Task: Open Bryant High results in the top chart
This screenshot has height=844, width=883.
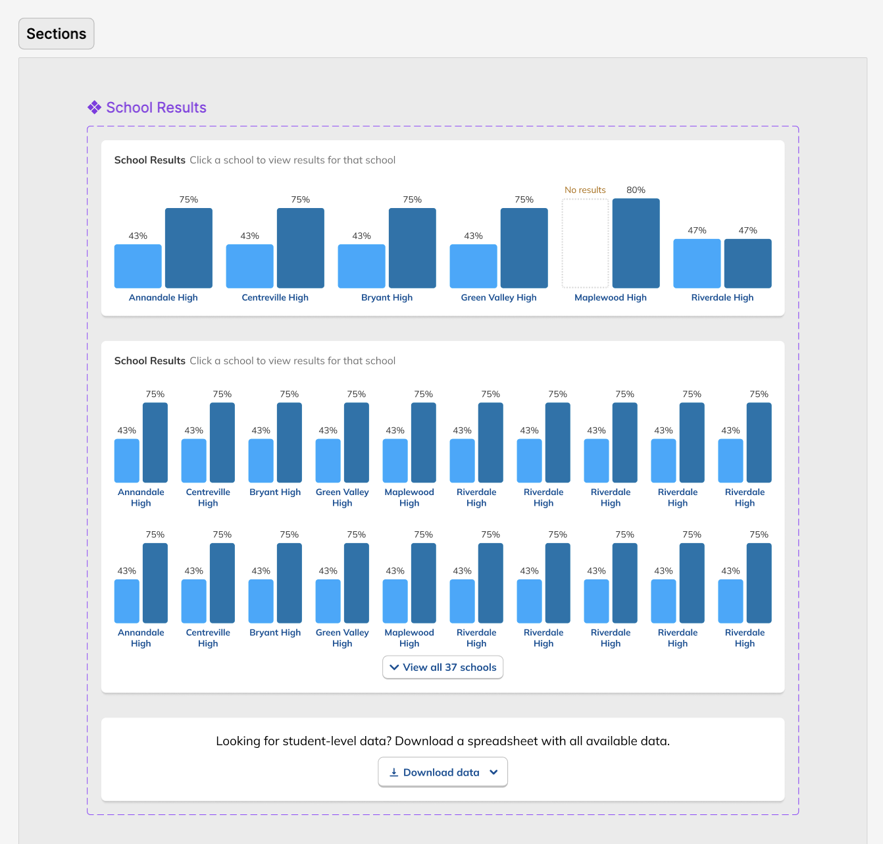Action: click(387, 298)
